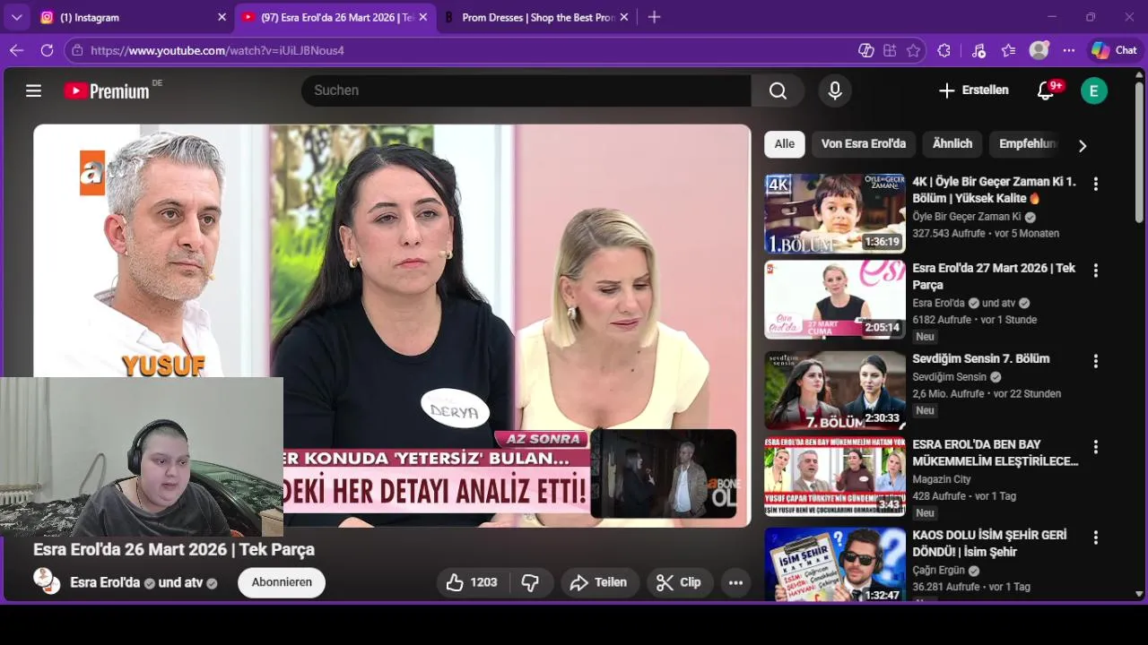Image resolution: width=1148 pixels, height=645 pixels.
Task: Open browser extensions puzzle icon
Action: pos(944,50)
